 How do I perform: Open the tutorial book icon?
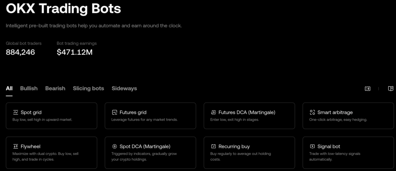391,89
